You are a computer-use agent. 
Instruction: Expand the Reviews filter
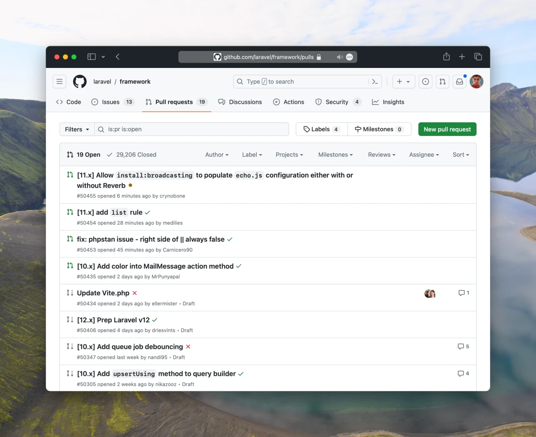point(382,155)
